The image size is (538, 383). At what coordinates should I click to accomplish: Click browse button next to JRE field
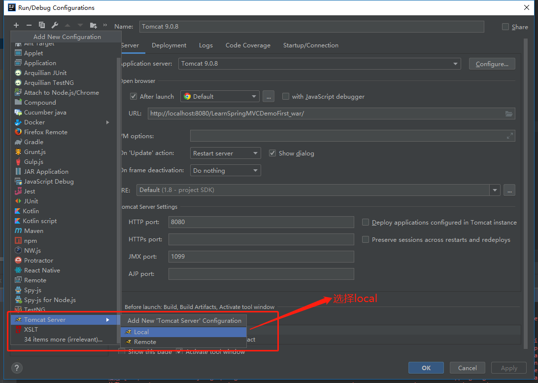(x=509, y=190)
